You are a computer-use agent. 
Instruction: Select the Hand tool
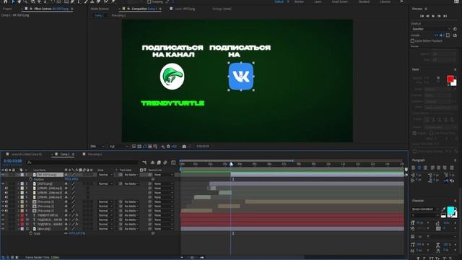(19, 1)
